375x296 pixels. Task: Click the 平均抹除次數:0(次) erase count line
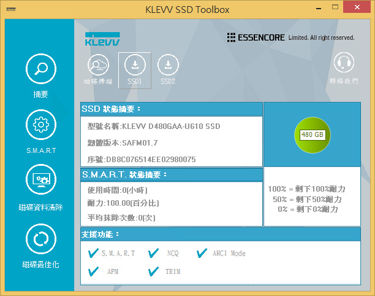tap(121, 218)
